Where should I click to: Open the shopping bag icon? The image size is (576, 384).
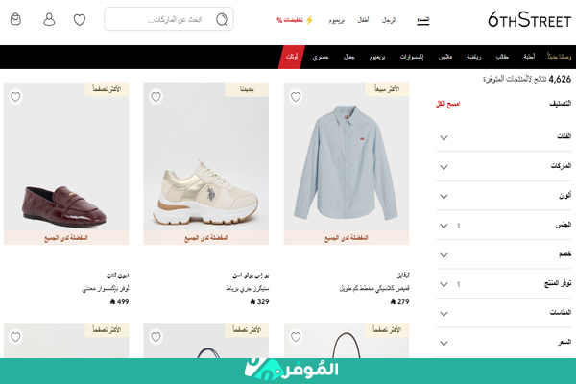[15, 19]
